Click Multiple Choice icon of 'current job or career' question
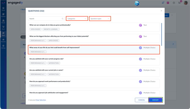This screenshot has height=109, width=190. pos(140,70)
